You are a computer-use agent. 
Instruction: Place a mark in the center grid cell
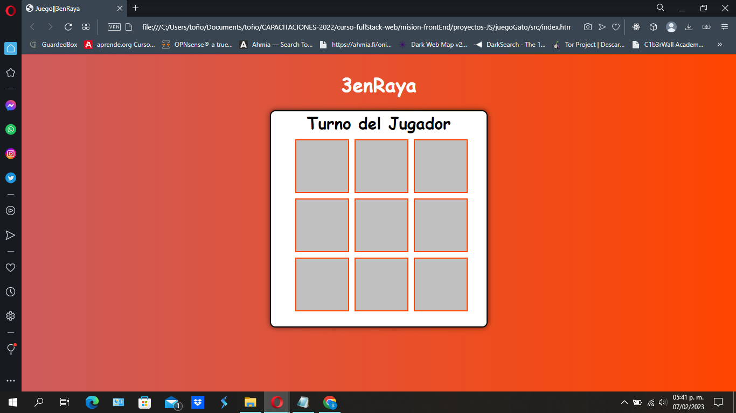[381, 225]
